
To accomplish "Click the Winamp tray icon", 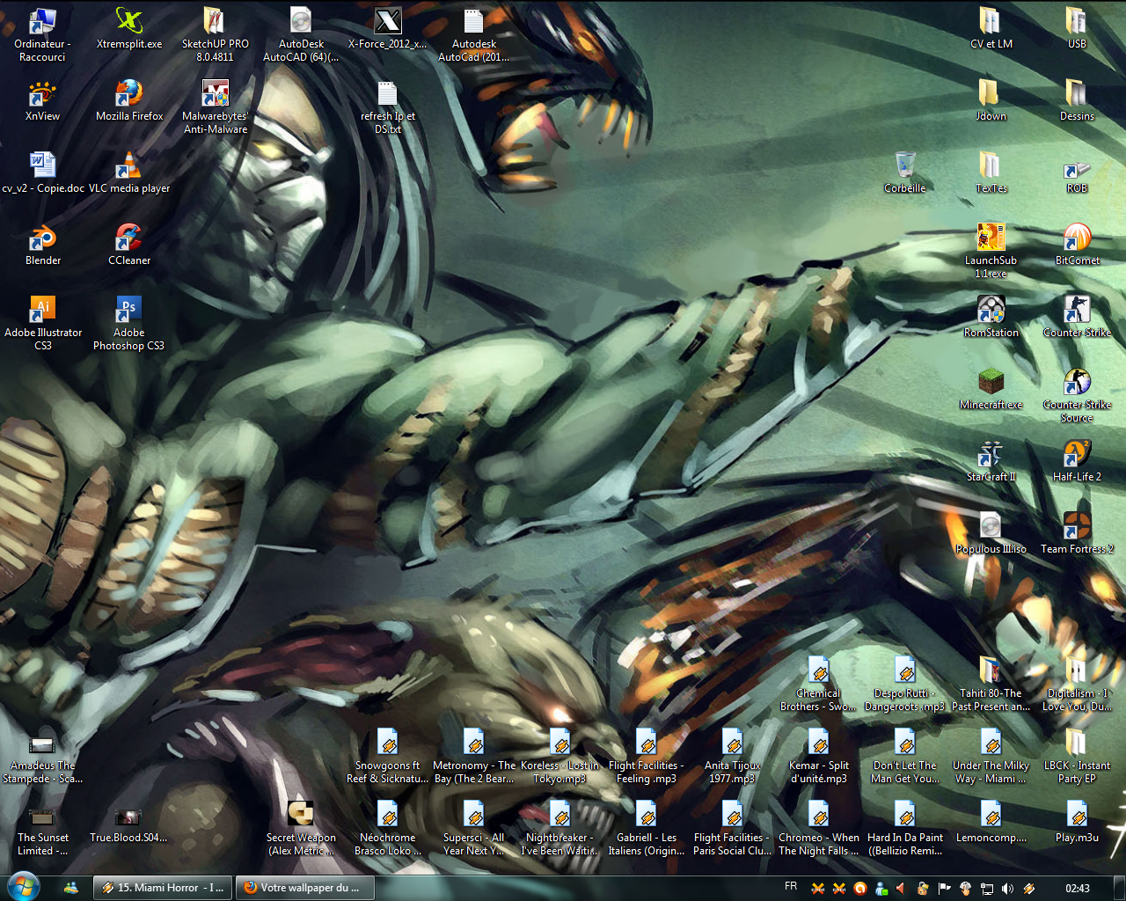I will click(1028, 889).
